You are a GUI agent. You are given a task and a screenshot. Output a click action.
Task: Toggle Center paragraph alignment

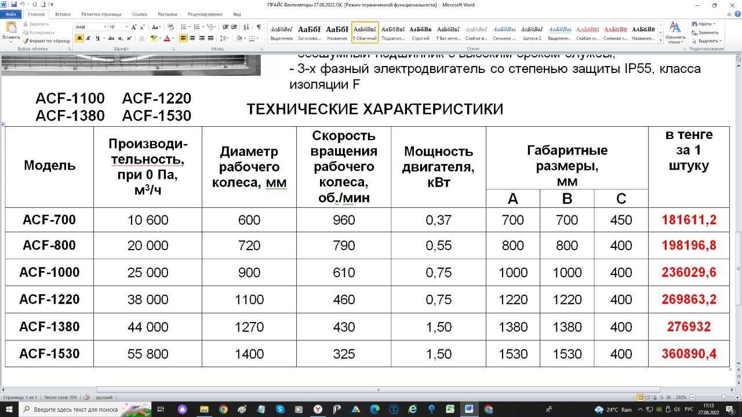[x=192, y=38]
